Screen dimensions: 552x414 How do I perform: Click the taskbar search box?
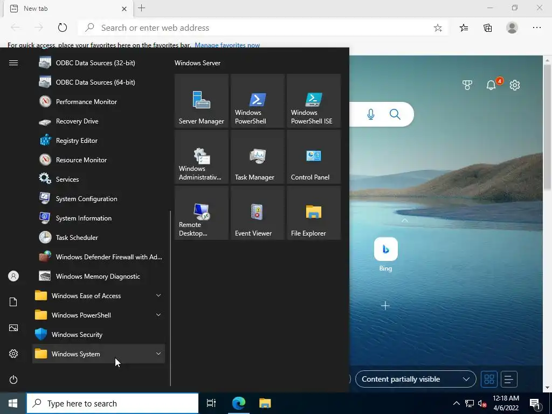(x=113, y=403)
